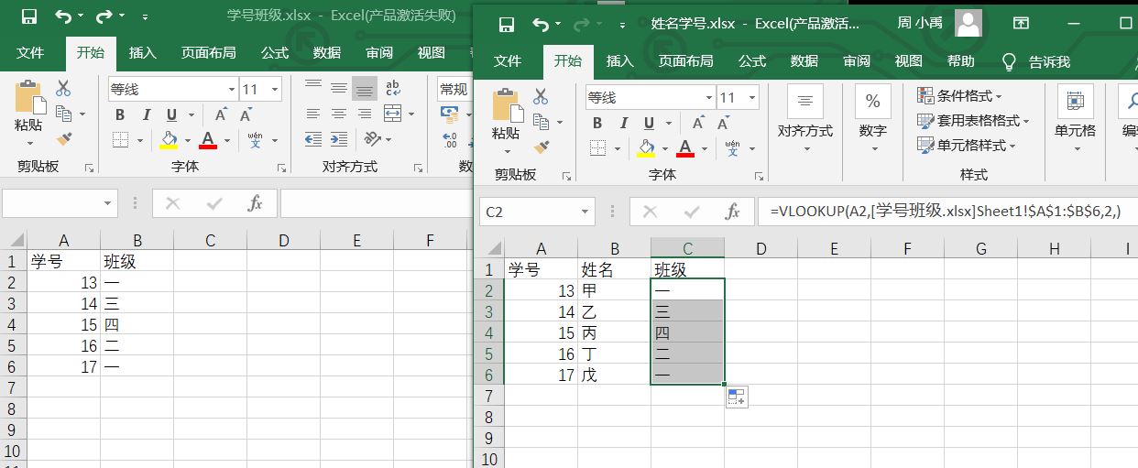
Task: Toggle underline in 学号班级 window
Action: click(171, 114)
